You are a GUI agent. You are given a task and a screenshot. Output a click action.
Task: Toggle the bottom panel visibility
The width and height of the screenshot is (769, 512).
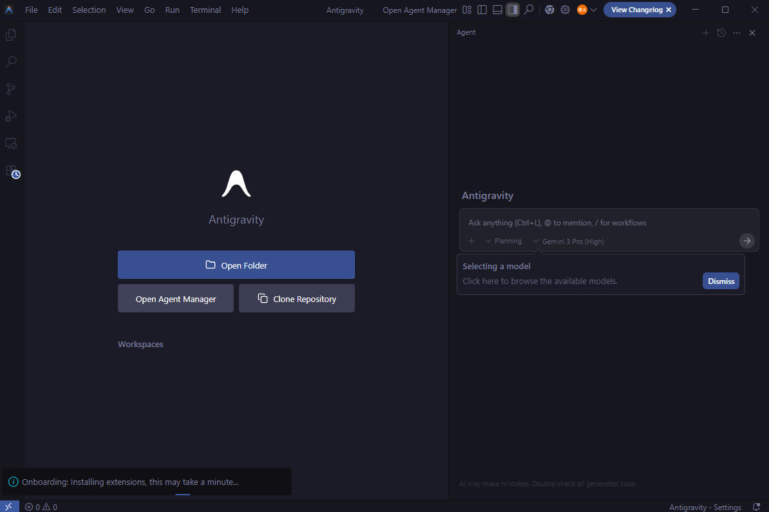click(497, 10)
